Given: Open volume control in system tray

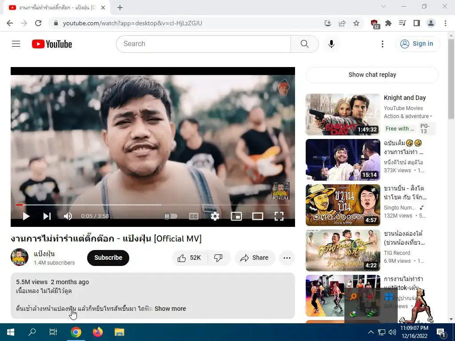Looking at the screenshot, I should point(392,332).
